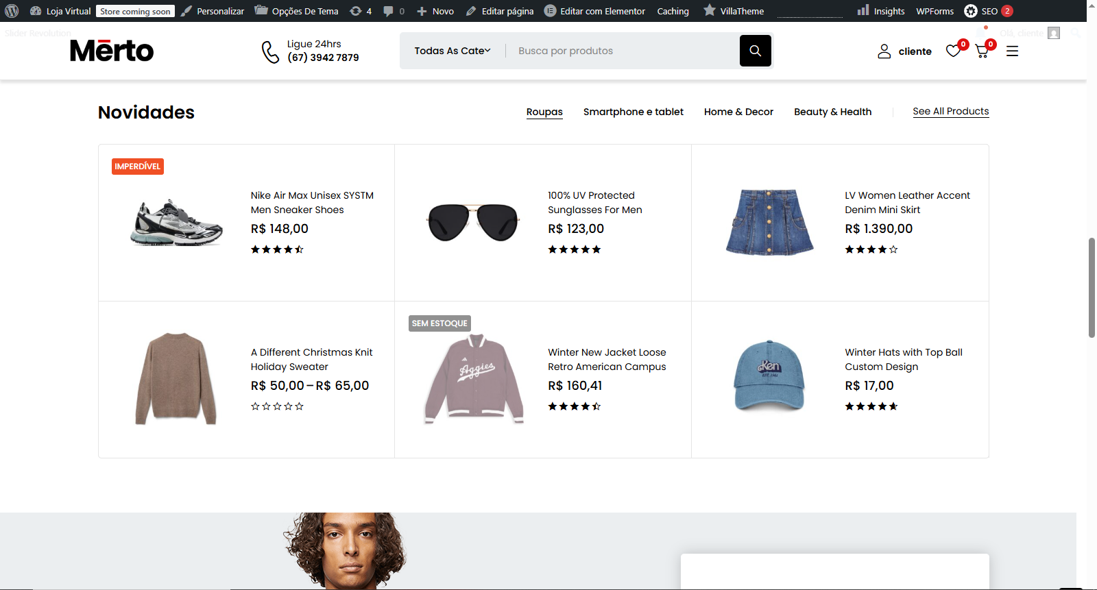Open the cliente account icon
Screen dimensions: 1097x590
tap(884, 51)
